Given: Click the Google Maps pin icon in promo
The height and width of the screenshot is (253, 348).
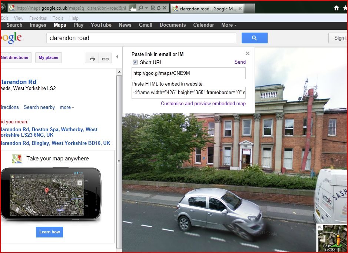Looking at the screenshot, I should click(17, 159).
